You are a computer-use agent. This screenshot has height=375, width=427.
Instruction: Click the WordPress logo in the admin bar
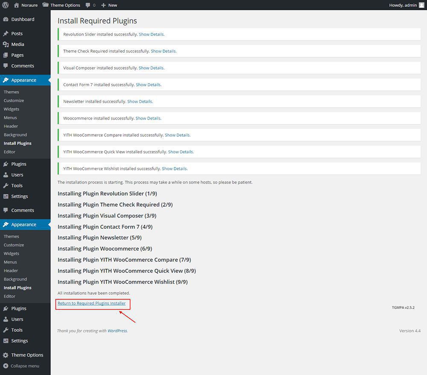click(x=6, y=5)
